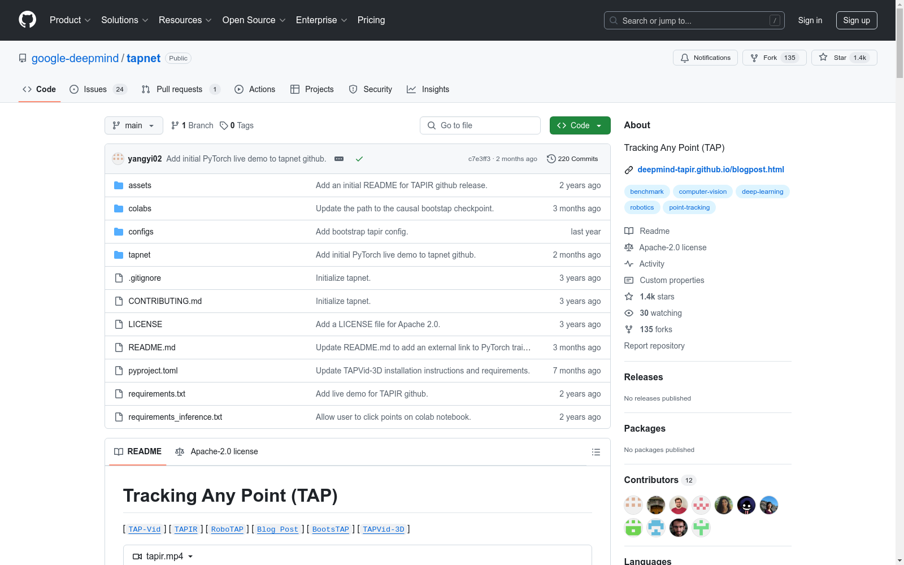904x565 pixels.
Task: Click the file icon beside pyproject.toml
Action: (119, 371)
